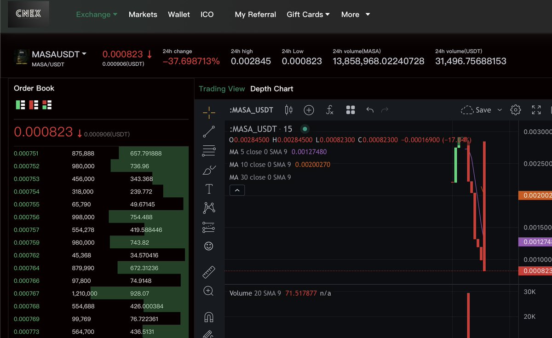Select the ruler measure tool
The image size is (552, 338).
tap(209, 272)
